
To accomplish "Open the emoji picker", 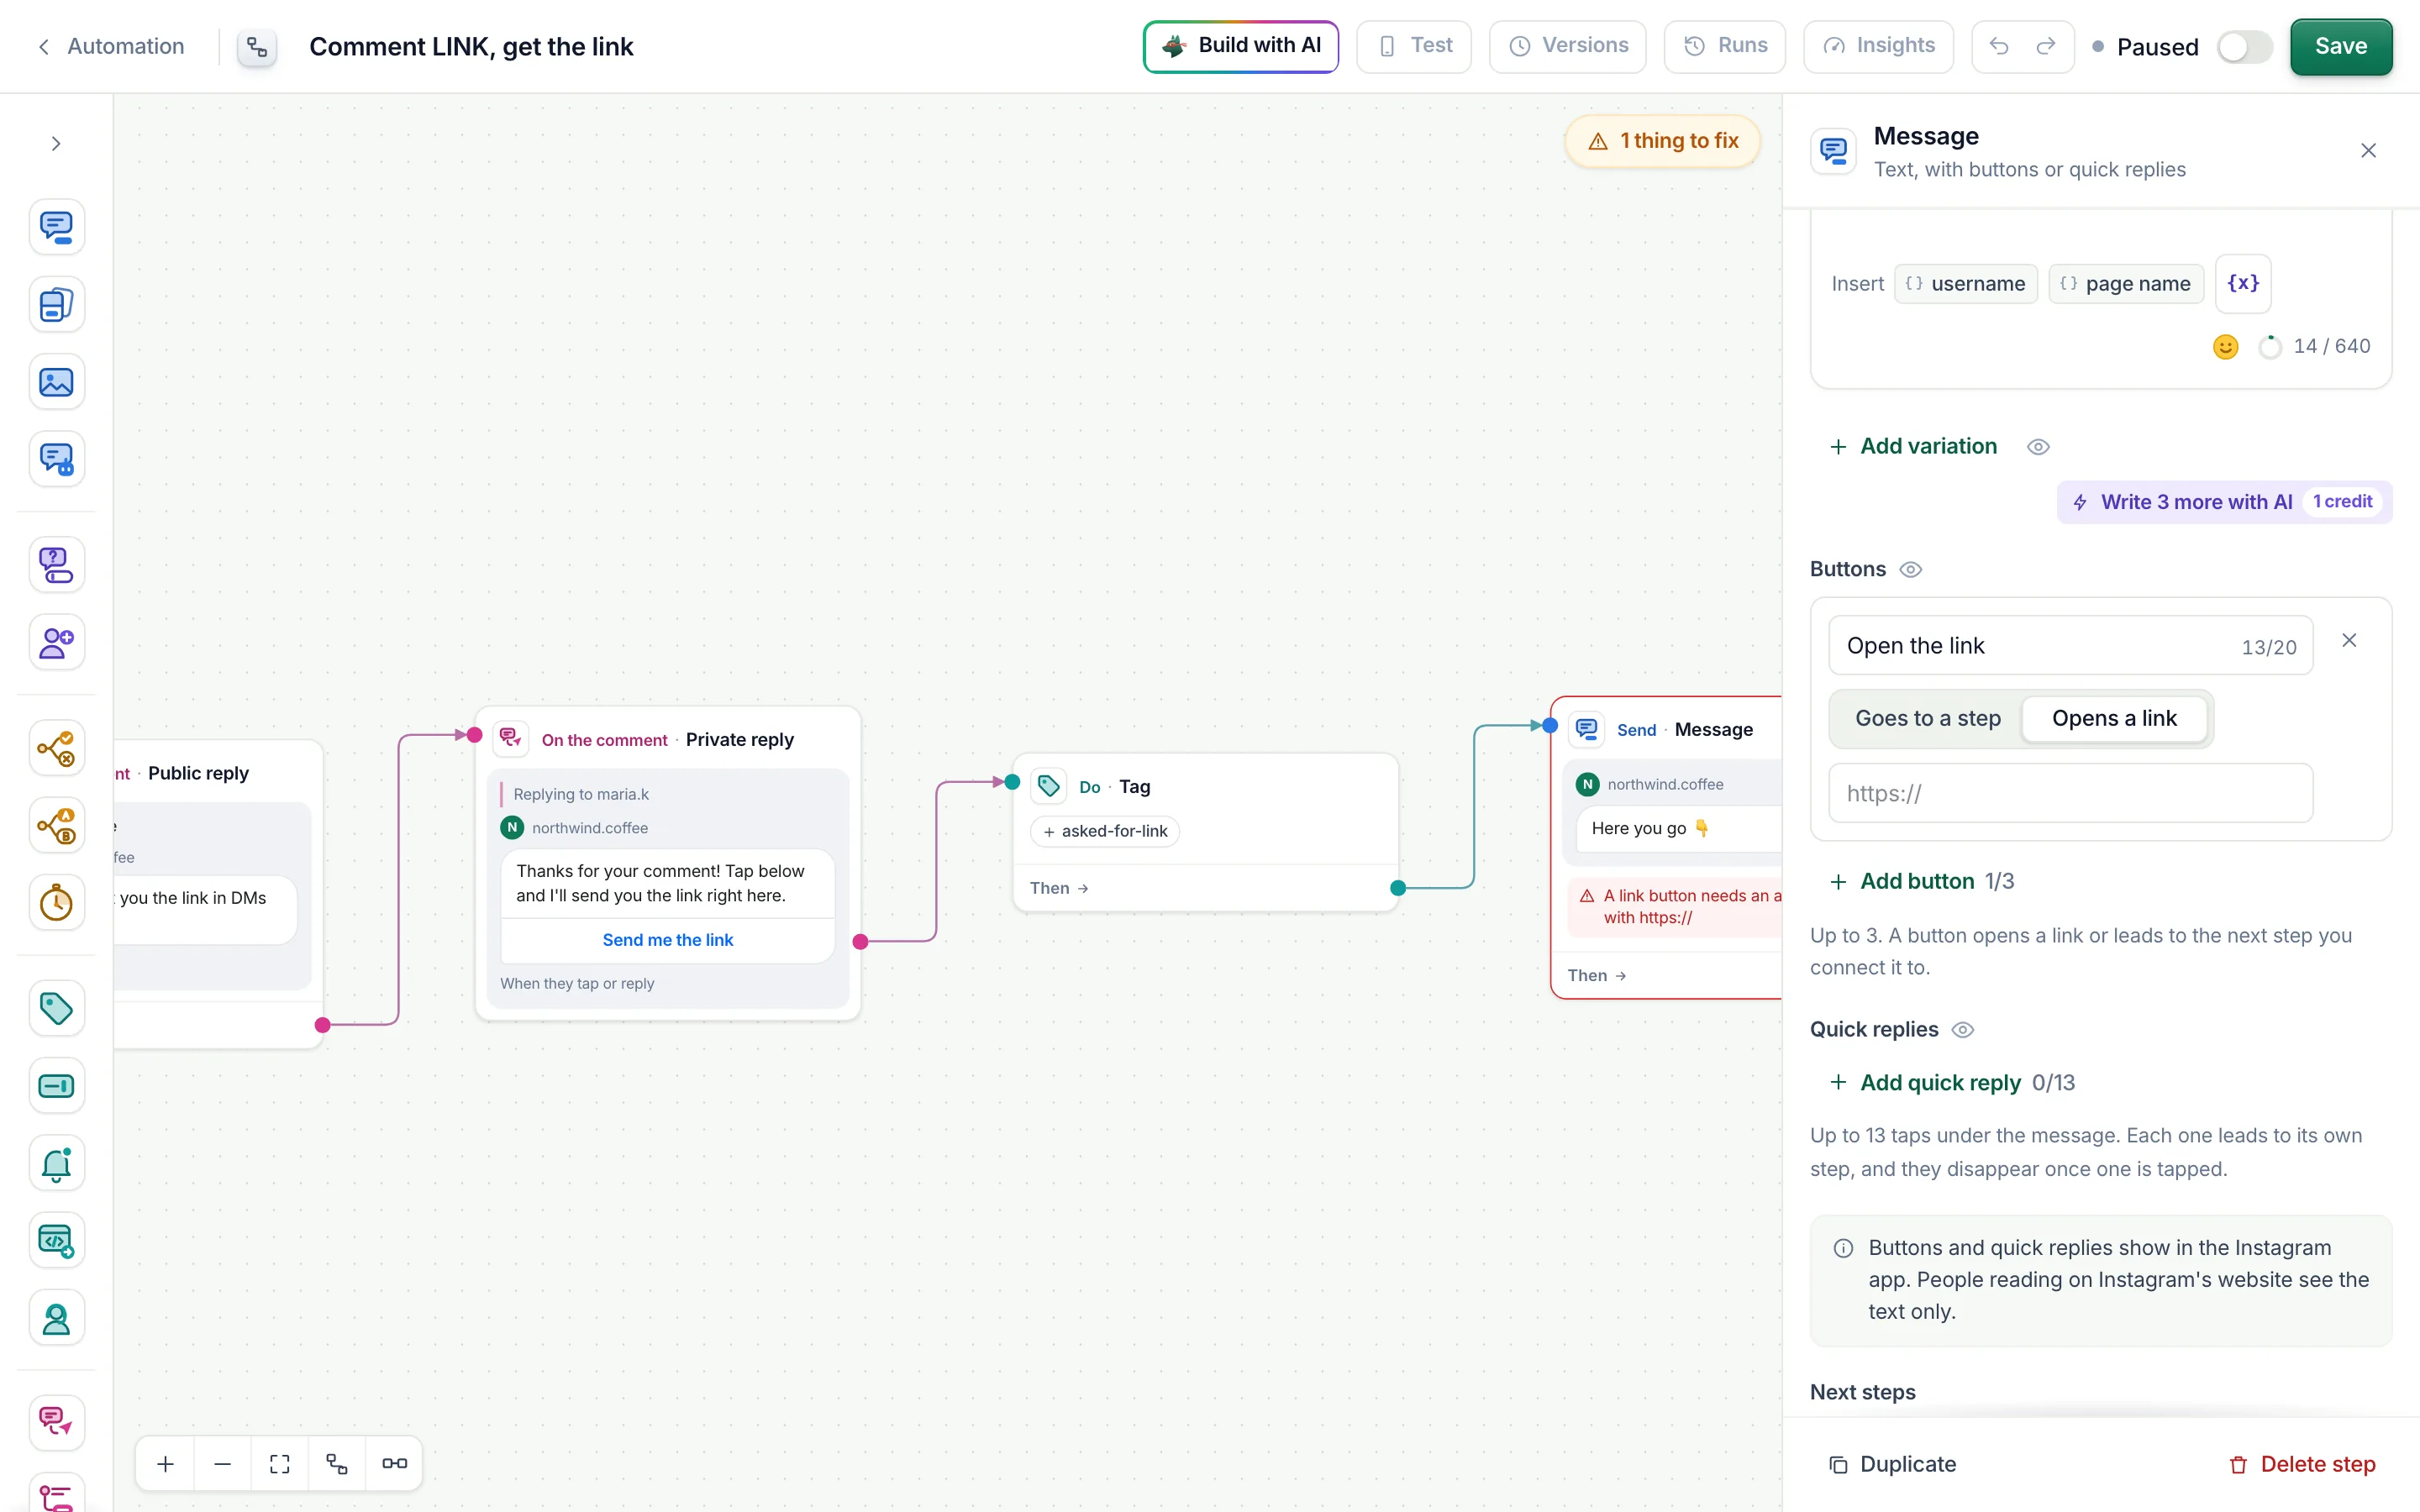I will (x=2225, y=346).
